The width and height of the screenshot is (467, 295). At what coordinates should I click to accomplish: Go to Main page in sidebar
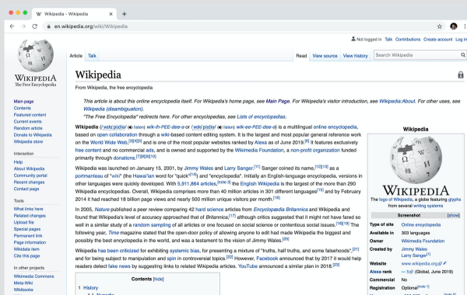23,101
